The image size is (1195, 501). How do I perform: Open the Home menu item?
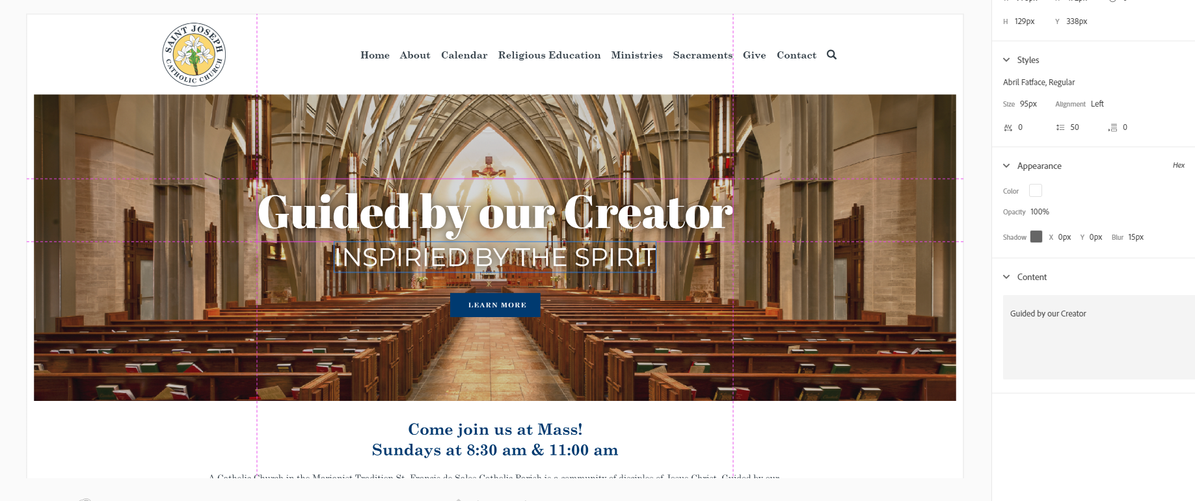[x=375, y=55]
